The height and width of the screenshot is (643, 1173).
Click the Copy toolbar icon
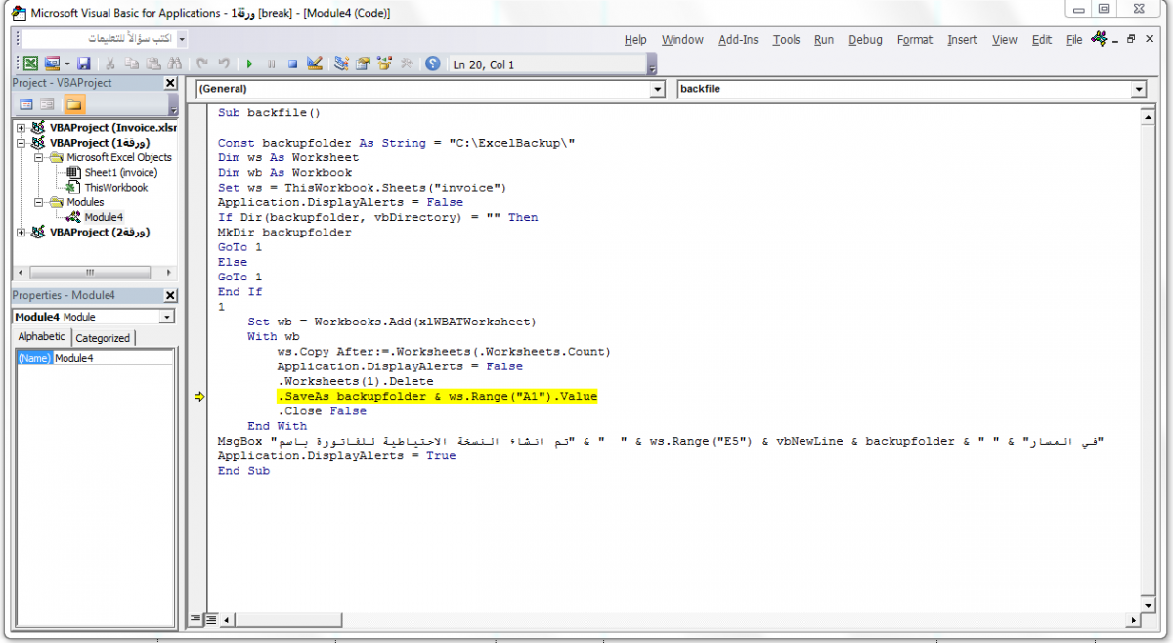coord(131,64)
